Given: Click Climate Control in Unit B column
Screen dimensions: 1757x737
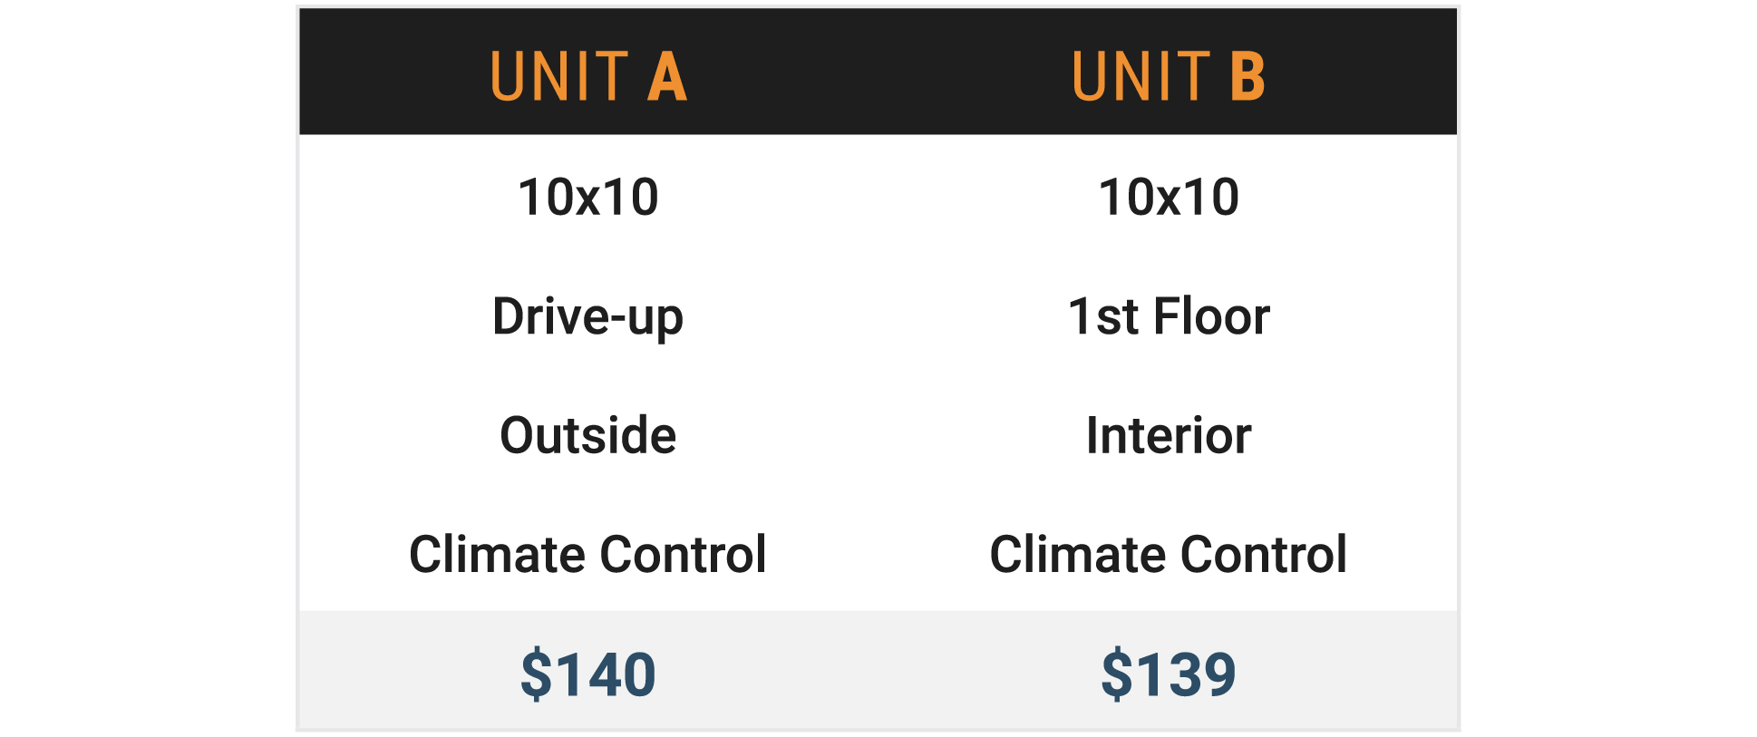Looking at the screenshot, I should tap(1168, 555).
